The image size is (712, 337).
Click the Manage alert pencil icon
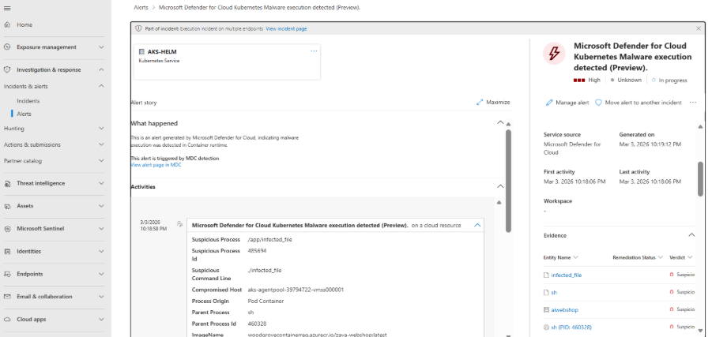[549, 103]
